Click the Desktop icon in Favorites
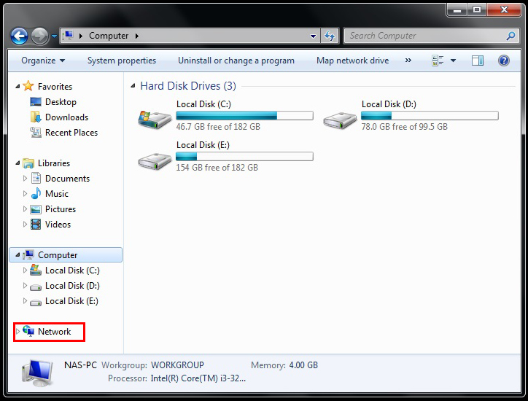 (36, 101)
